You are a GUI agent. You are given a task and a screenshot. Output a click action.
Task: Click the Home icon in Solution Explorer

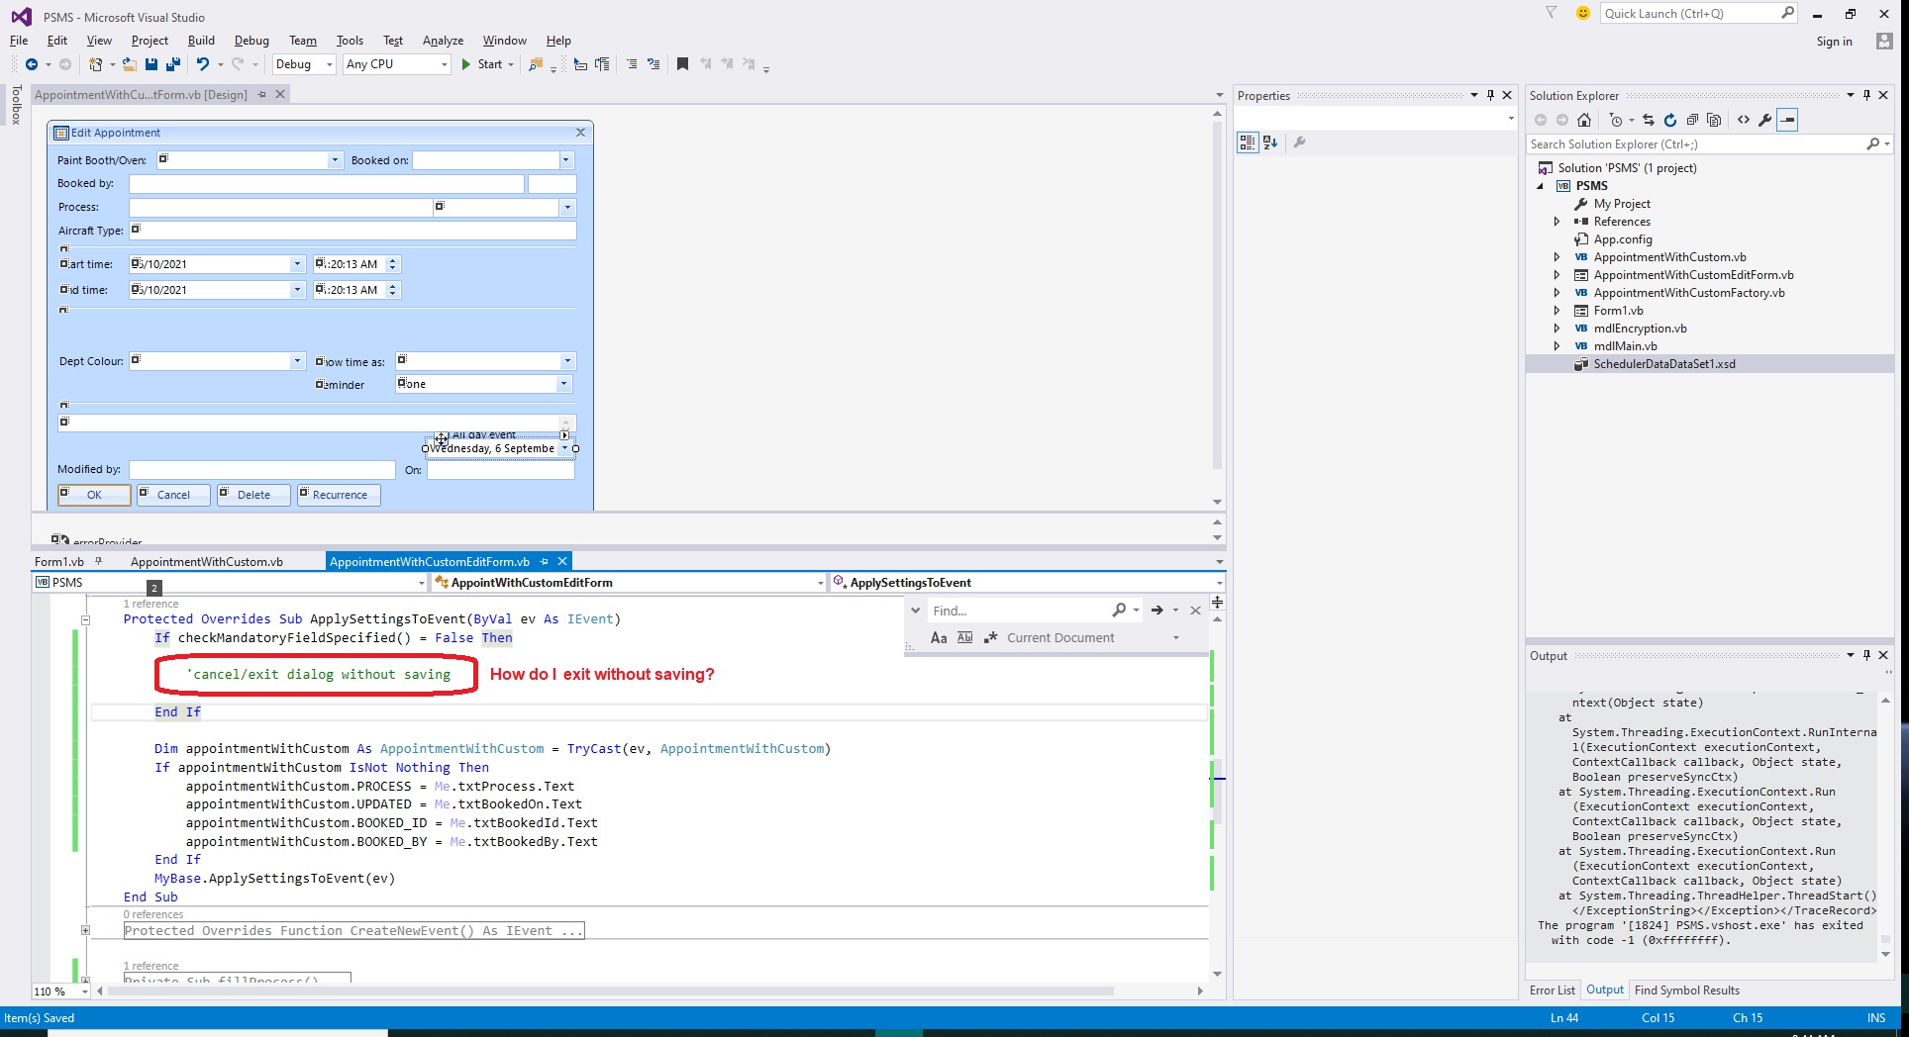point(1584,120)
